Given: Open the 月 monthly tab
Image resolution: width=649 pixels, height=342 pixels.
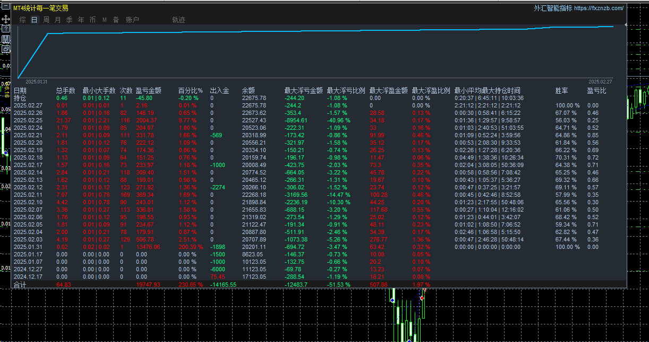Looking at the screenshot, I should click(x=58, y=20).
